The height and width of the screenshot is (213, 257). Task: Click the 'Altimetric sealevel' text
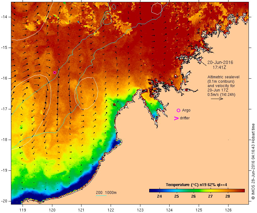click(x=223, y=77)
